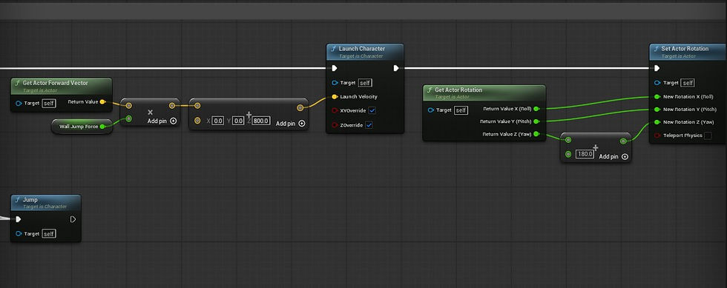
Task: Add pin on the vector add node
Action: pyautogui.click(x=290, y=123)
